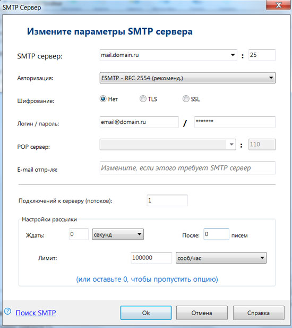Click the blue question mark help icon
292x328 pixels.
coord(8,311)
